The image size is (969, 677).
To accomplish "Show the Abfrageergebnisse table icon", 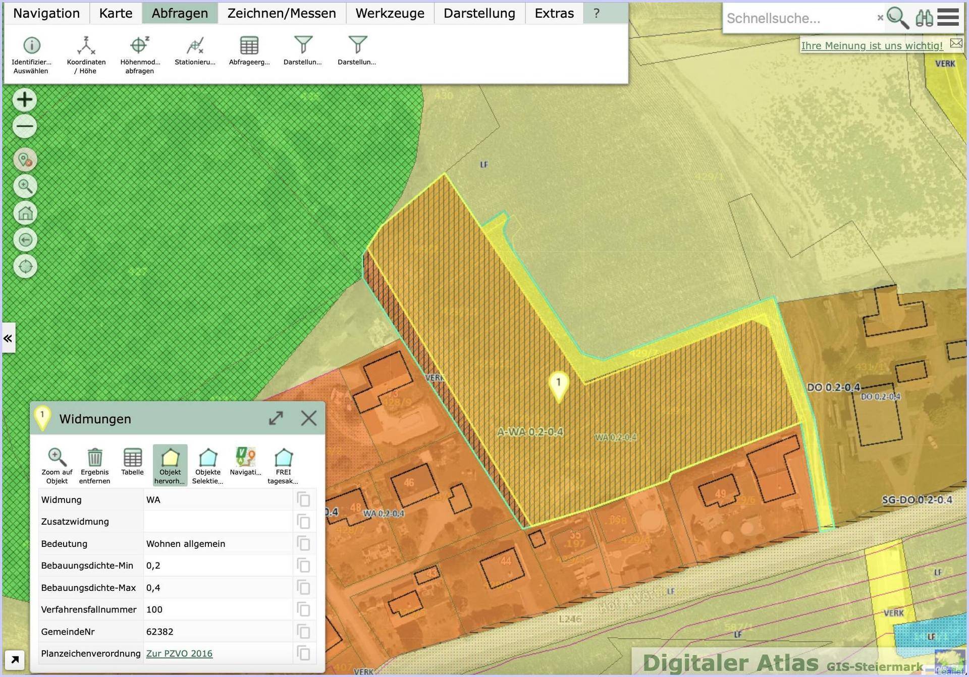I will (249, 51).
